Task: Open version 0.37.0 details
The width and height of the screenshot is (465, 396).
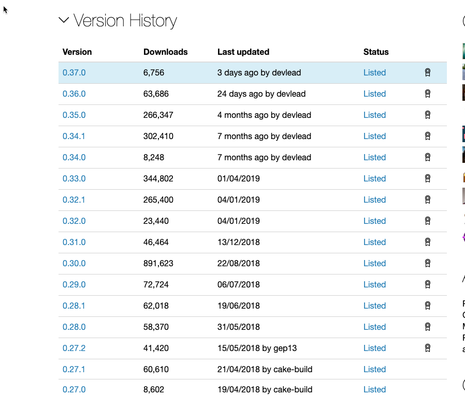Action: point(74,72)
